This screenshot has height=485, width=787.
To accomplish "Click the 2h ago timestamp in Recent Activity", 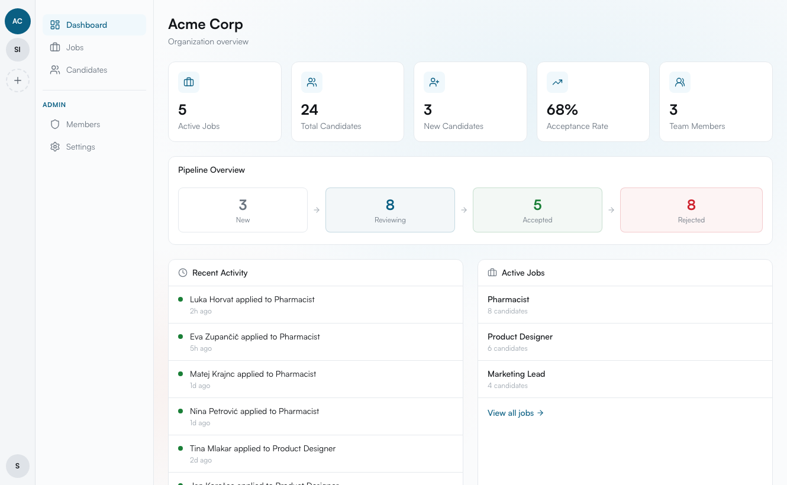I will [x=201, y=311].
